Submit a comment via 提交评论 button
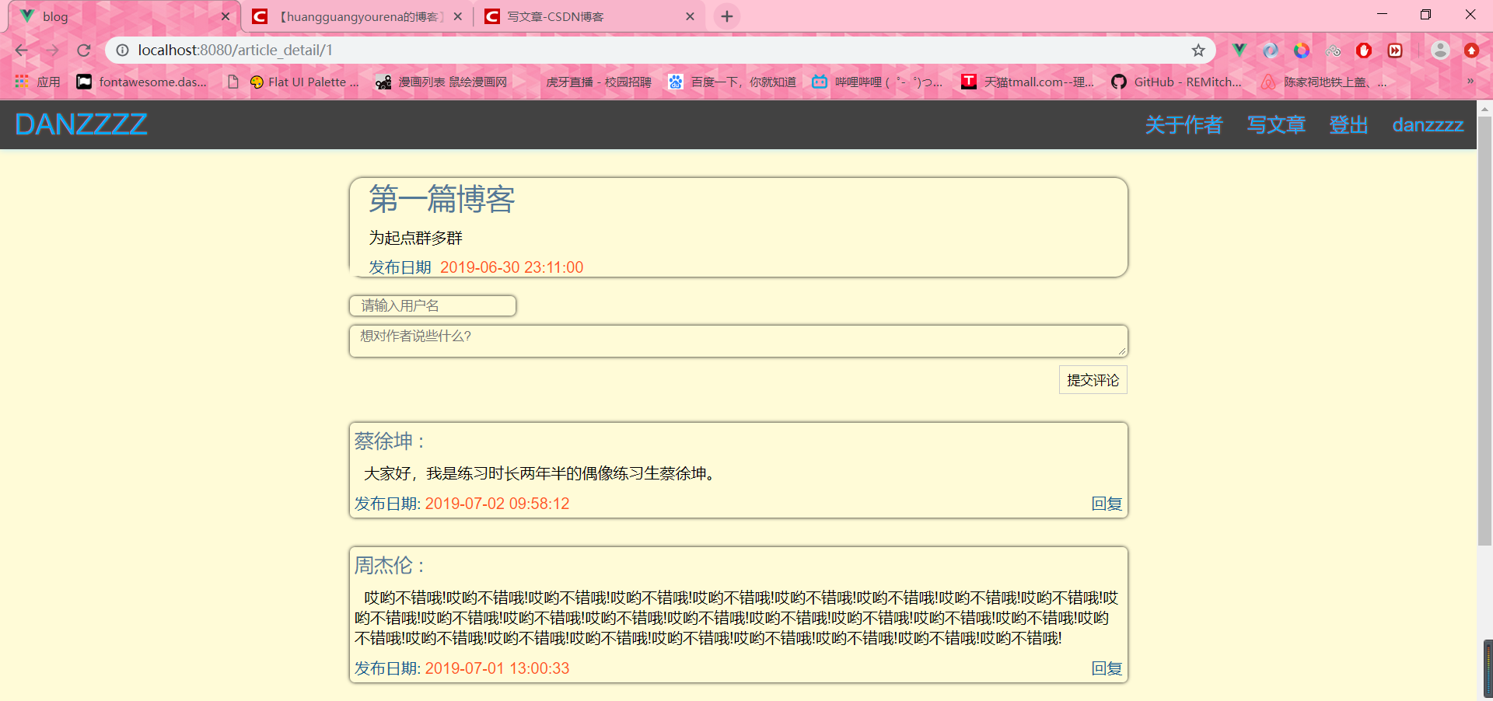Screen dimensions: 1493x701 (x=1092, y=379)
